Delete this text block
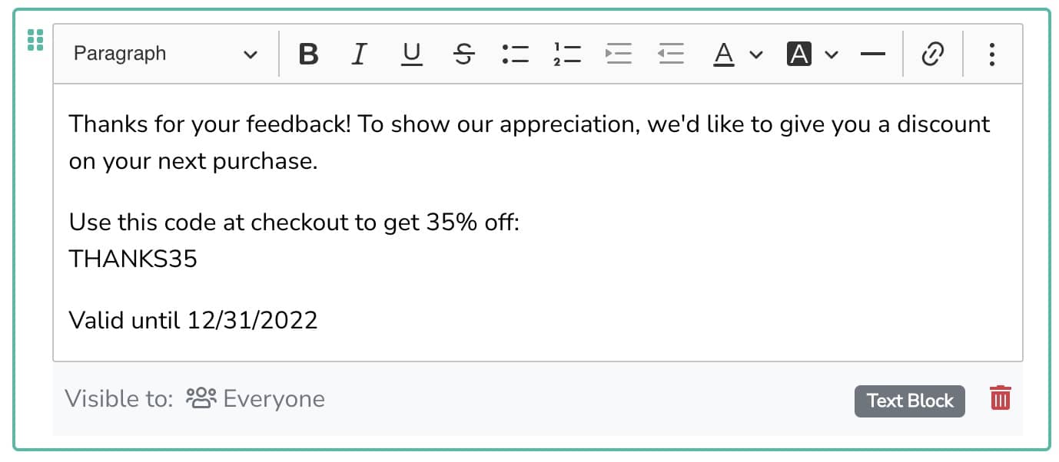The image size is (1059, 462). (x=1000, y=399)
